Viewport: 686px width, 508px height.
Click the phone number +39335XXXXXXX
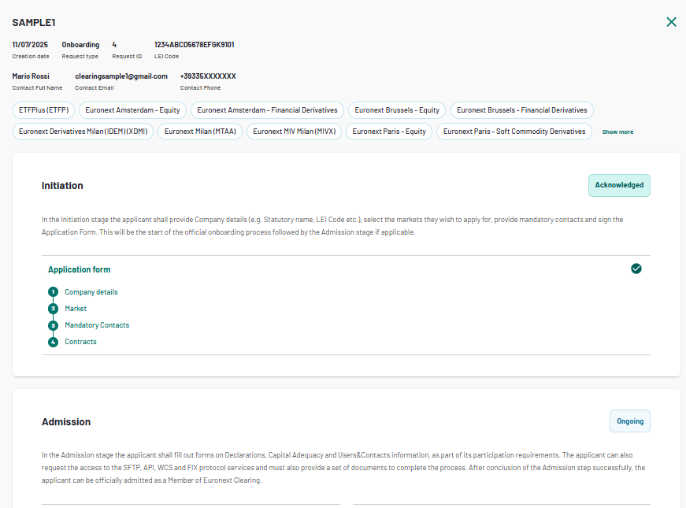click(x=208, y=76)
